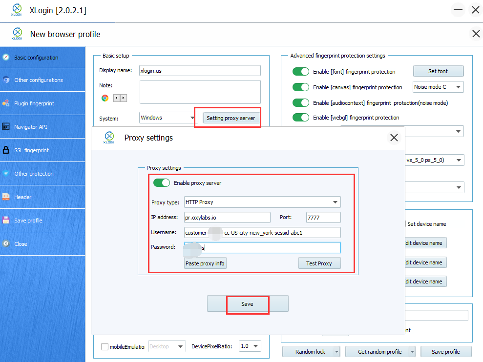Focus the Display name field

pyautogui.click(x=200, y=70)
